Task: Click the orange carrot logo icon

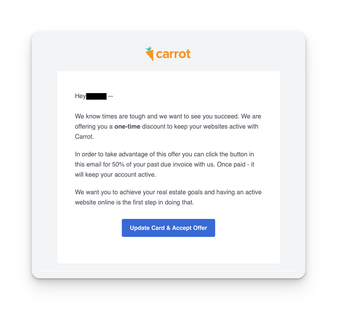Action: coord(150,54)
